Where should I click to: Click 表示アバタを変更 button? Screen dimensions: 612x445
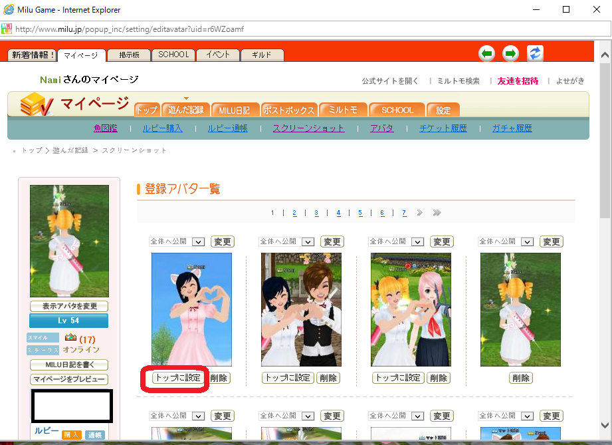coord(69,306)
